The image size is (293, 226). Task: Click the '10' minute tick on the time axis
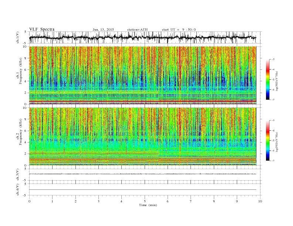(x=260, y=201)
